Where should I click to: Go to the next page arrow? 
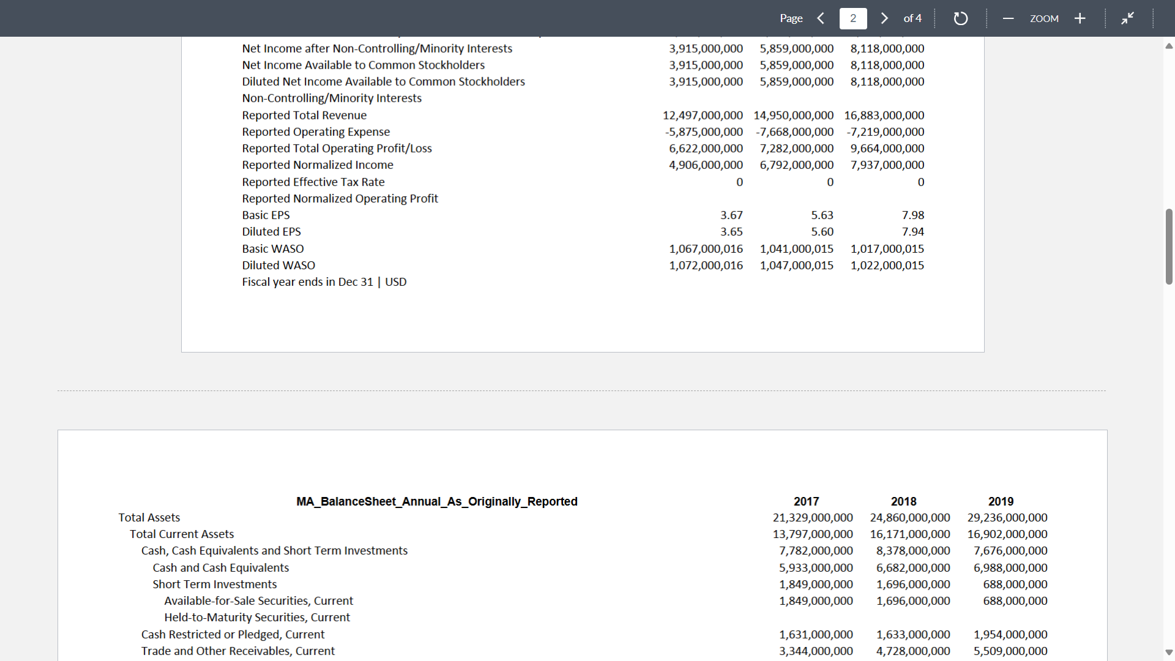(x=884, y=18)
